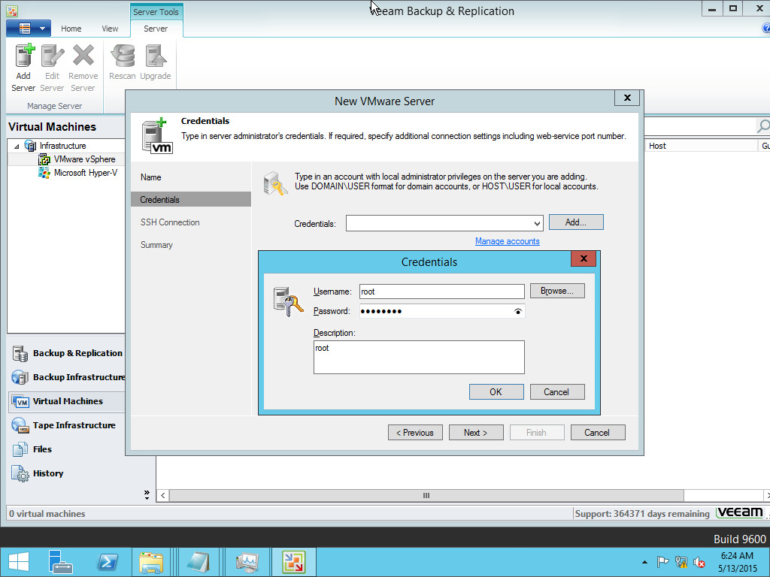This screenshot has height=577, width=770.
Task: Open the notepad taskbar app
Action: (198, 562)
